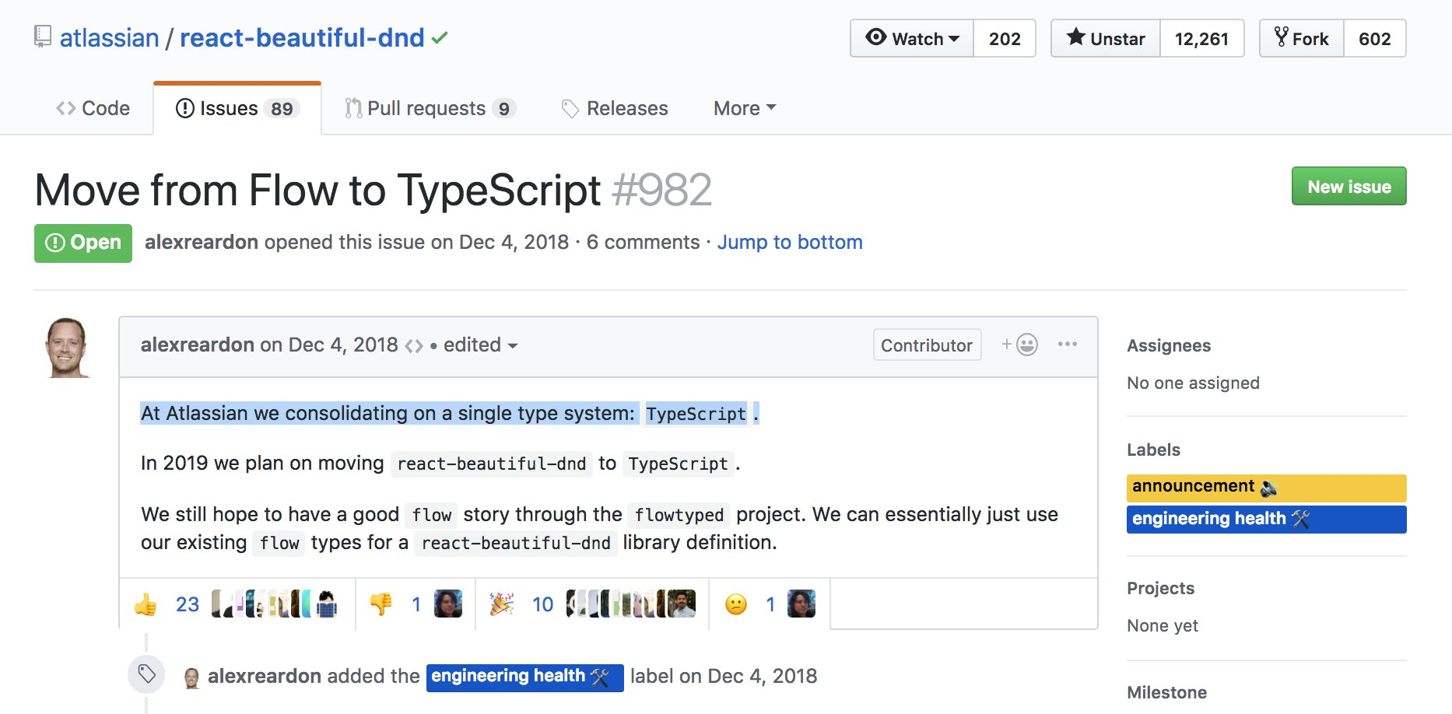The width and height of the screenshot is (1452, 714).
Task: Toggle the party popper reaction
Action: [521, 604]
